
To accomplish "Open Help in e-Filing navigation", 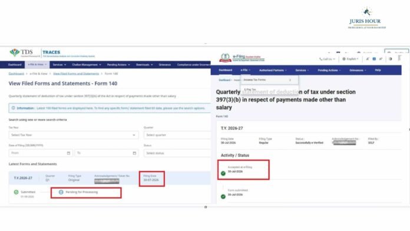I will [378, 70].
